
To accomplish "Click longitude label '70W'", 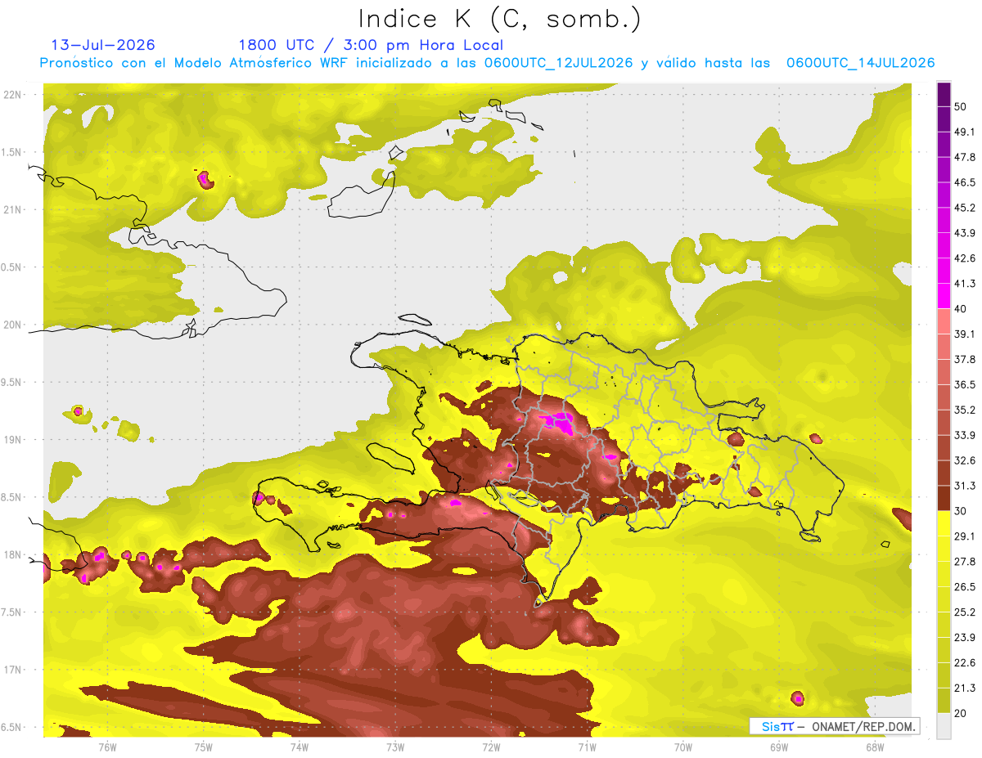I will (683, 747).
